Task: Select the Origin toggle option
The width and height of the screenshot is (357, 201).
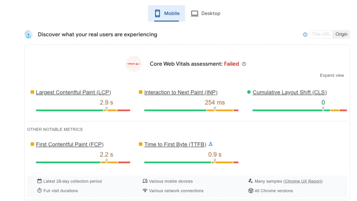Action: coord(341,34)
